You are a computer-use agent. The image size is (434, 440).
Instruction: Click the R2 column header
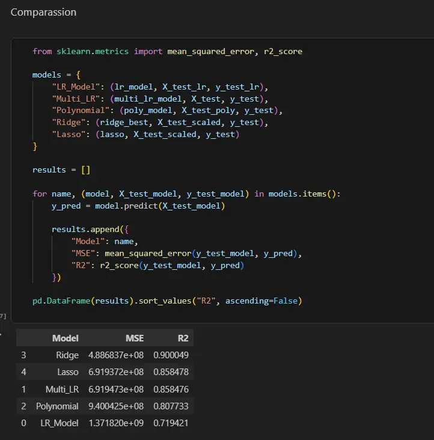click(183, 338)
